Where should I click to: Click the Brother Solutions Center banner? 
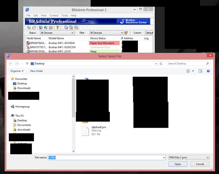click(133, 21)
